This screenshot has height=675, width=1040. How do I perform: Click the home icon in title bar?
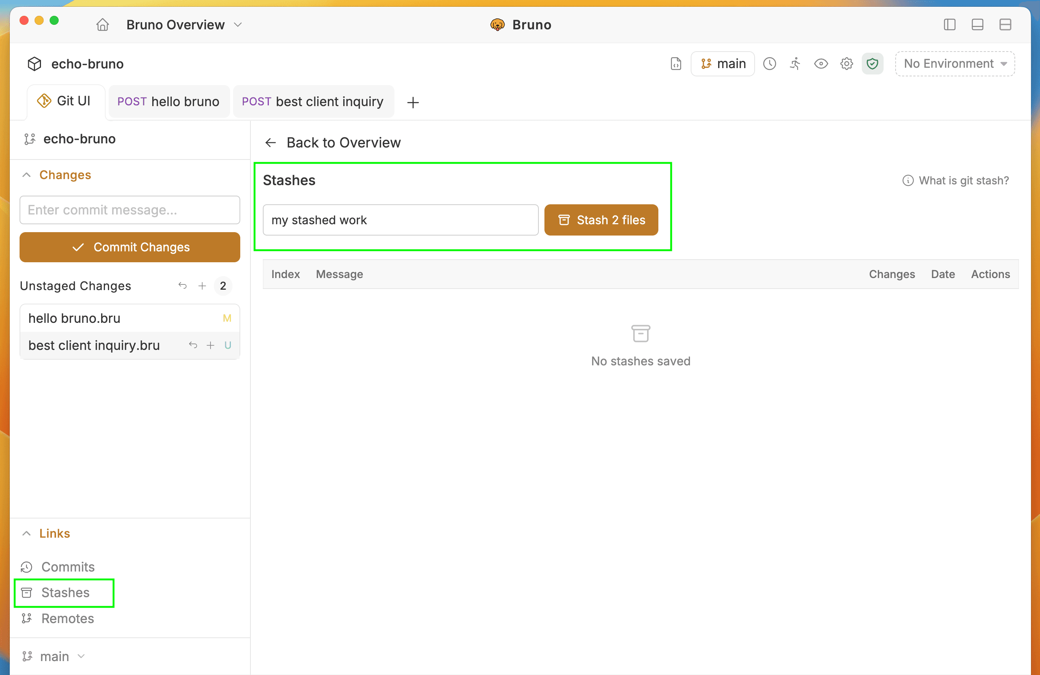tap(102, 25)
